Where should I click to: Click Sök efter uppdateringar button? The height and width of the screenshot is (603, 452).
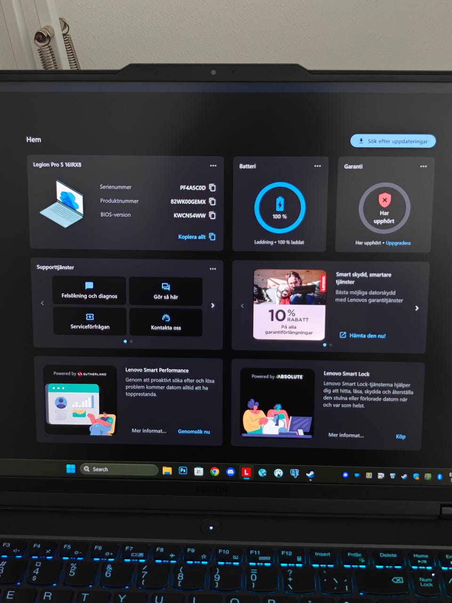(393, 141)
